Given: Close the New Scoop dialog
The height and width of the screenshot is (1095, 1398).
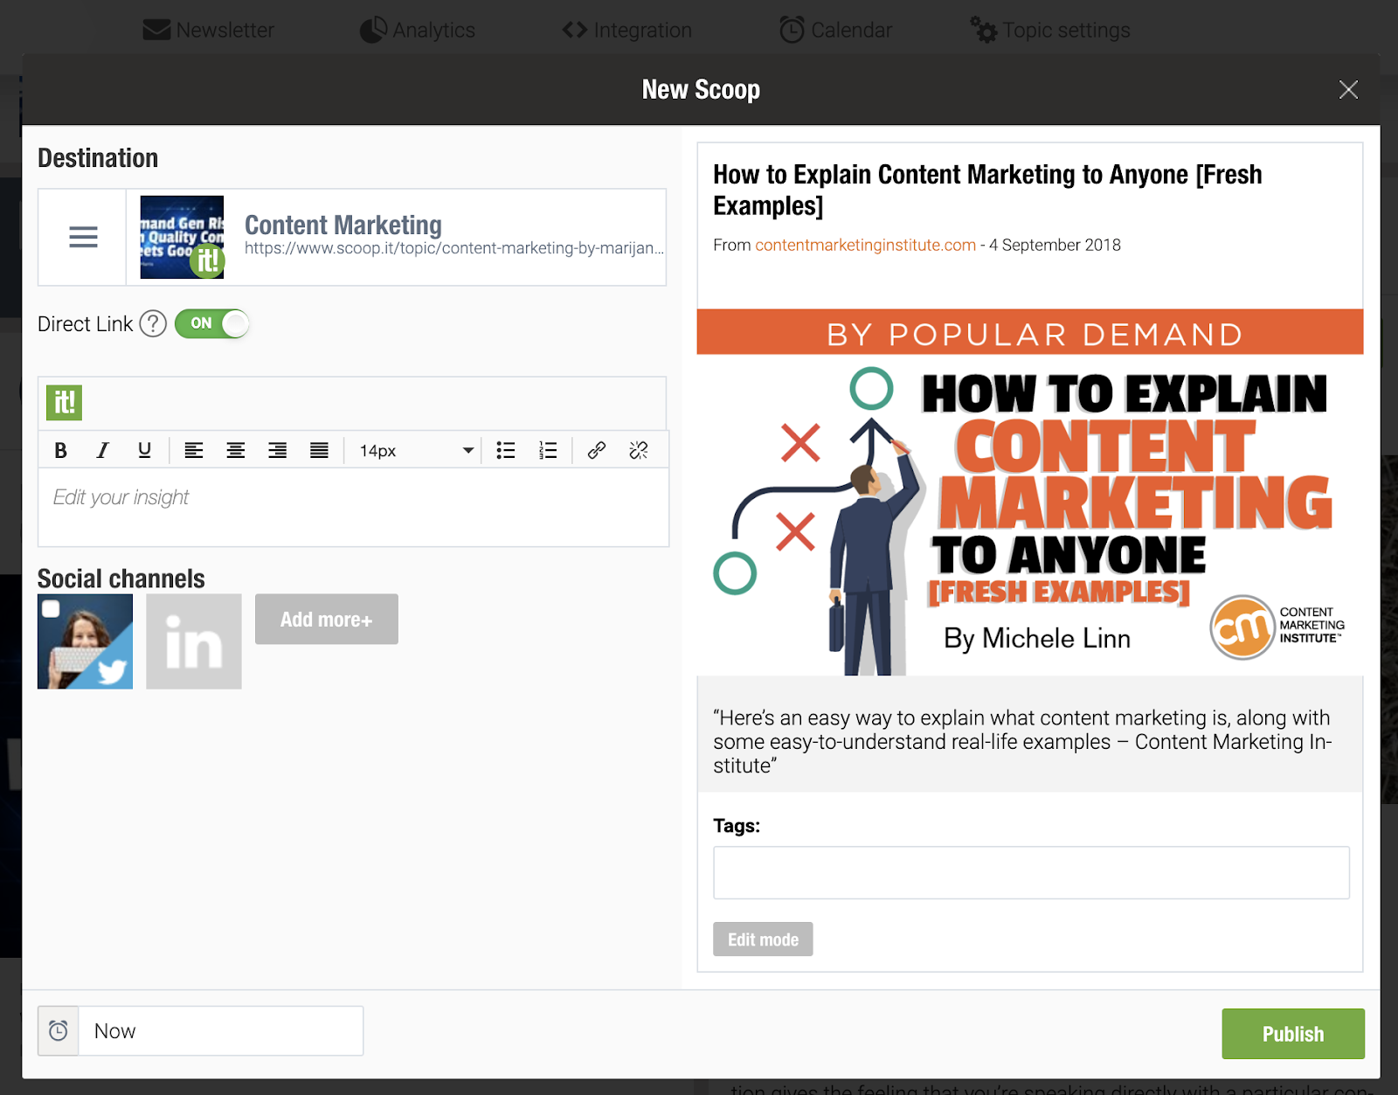Looking at the screenshot, I should [x=1348, y=90].
